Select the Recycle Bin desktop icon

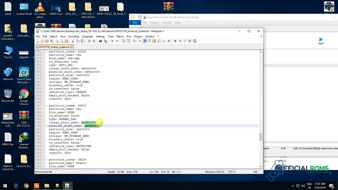coord(8,96)
